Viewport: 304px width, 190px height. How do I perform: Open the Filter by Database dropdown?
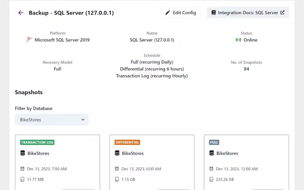point(52,120)
